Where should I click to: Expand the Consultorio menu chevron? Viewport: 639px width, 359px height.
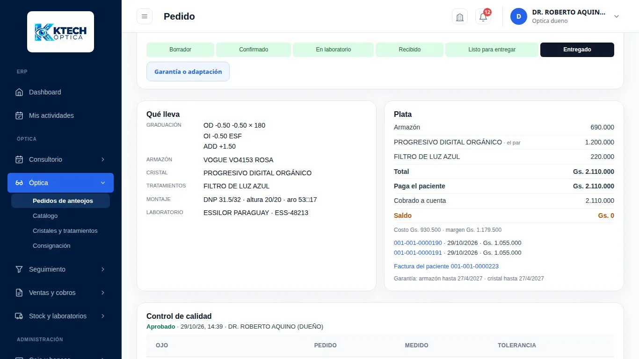click(103, 159)
